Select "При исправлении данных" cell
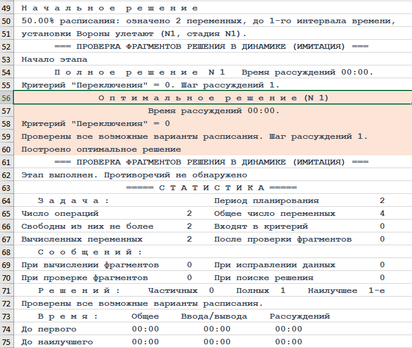 pos(274,265)
